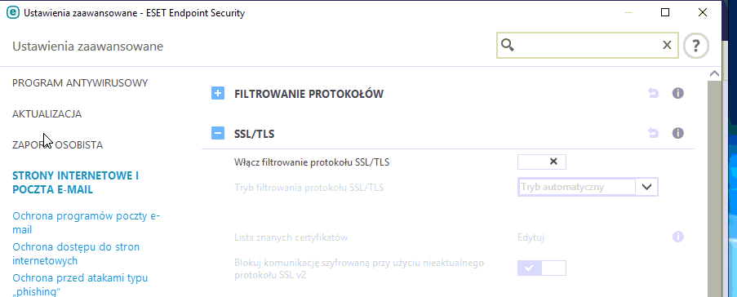Open Strony internetowe i poczta e-mail category

(x=75, y=182)
